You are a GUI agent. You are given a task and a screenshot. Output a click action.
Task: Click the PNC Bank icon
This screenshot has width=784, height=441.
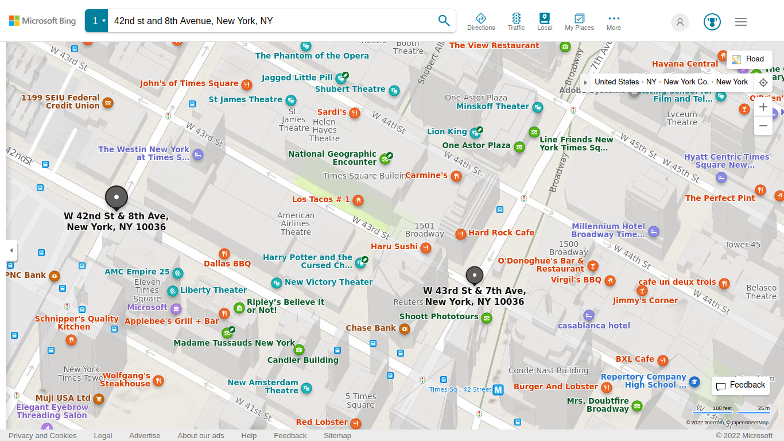pyautogui.click(x=55, y=276)
